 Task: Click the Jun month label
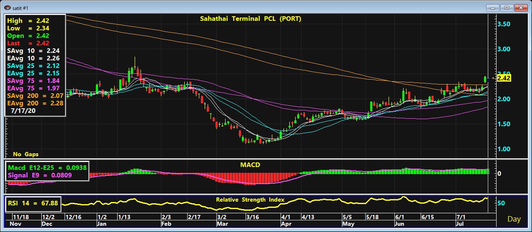click(x=400, y=224)
